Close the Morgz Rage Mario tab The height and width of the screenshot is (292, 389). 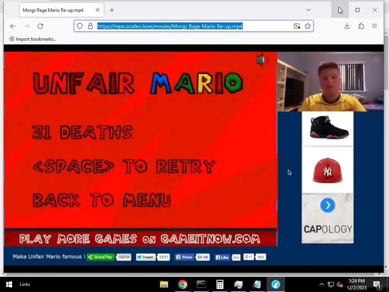98,10
